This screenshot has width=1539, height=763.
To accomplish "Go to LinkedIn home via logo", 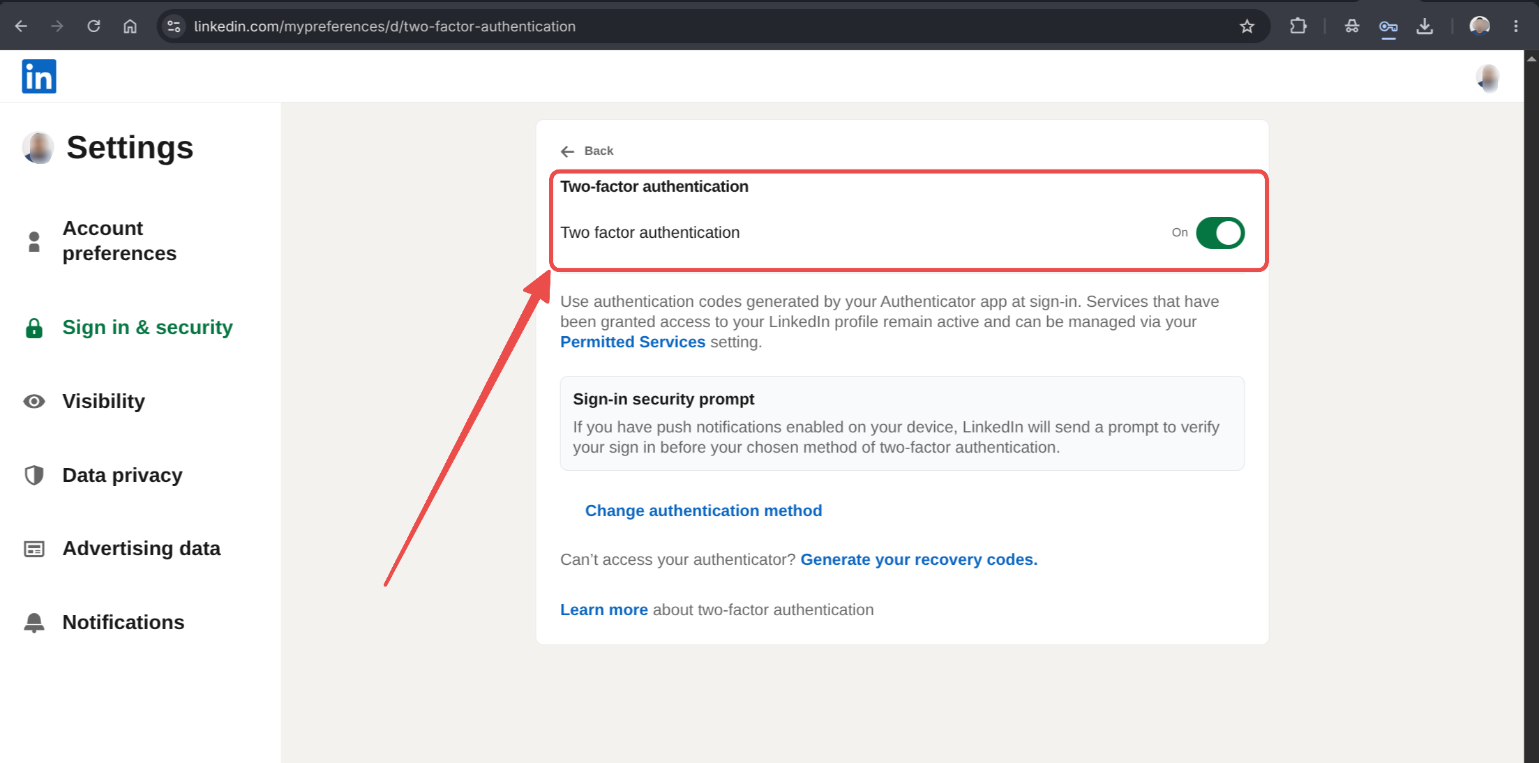I will 39,77.
